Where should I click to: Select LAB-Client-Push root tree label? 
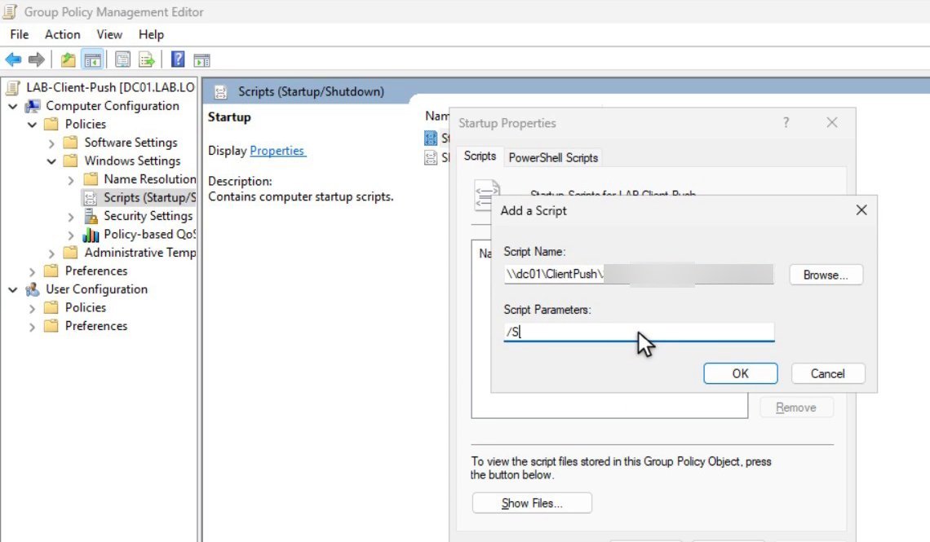tap(110, 87)
